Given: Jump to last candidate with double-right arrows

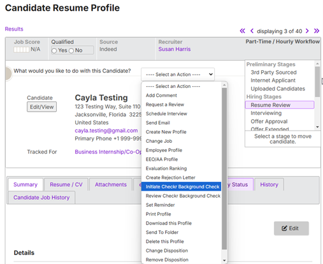Looking at the screenshot, I should (317, 31).
